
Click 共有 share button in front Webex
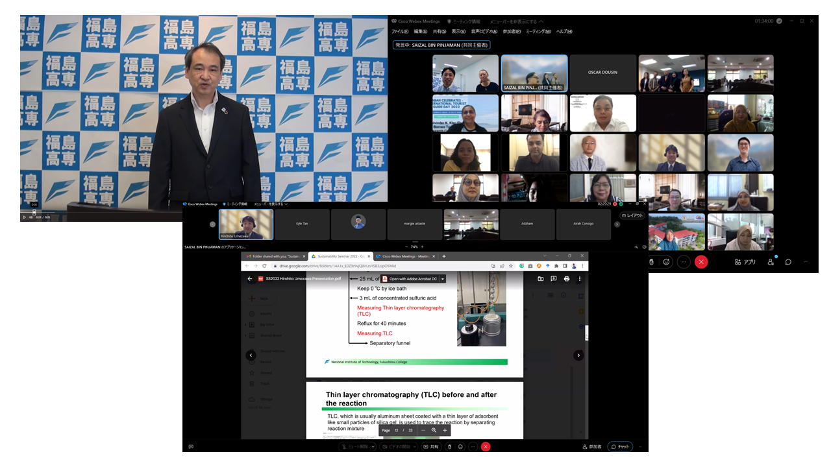(431, 446)
